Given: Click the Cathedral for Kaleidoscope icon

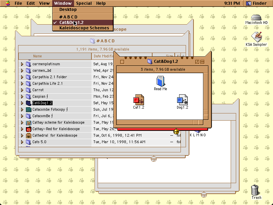Looking at the screenshot, I should 28,135.
